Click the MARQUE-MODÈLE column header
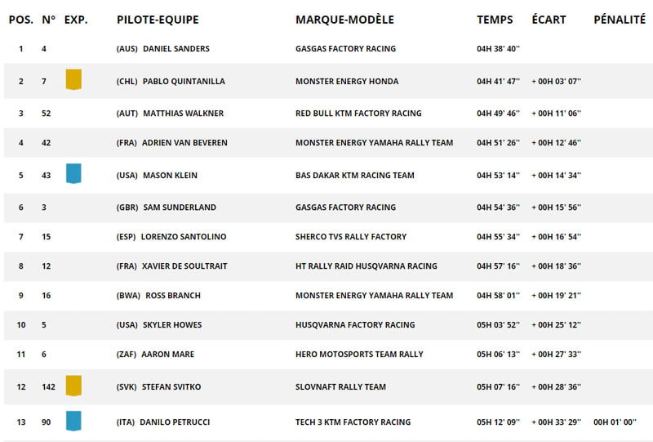The height and width of the screenshot is (442, 653). click(x=344, y=20)
